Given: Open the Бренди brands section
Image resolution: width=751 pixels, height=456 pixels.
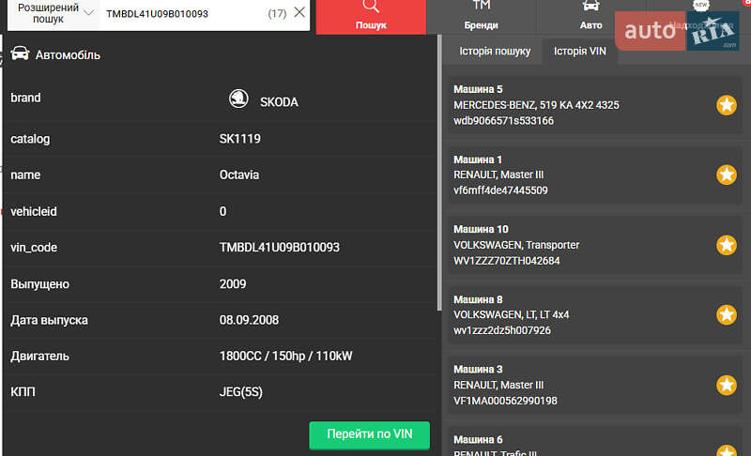Looking at the screenshot, I should pyautogui.click(x=482, y=17).
